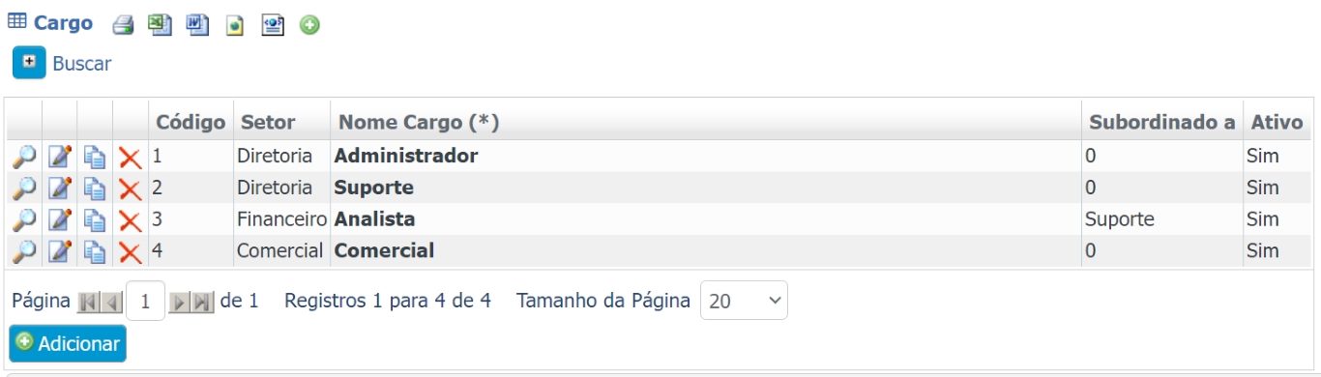Sort by the Setor column header

click(268, 123)
